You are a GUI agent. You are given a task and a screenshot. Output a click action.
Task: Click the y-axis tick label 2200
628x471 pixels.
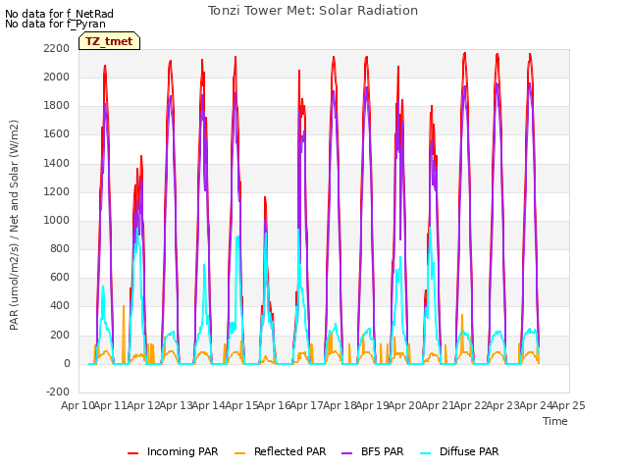click(x=57, y=48)
